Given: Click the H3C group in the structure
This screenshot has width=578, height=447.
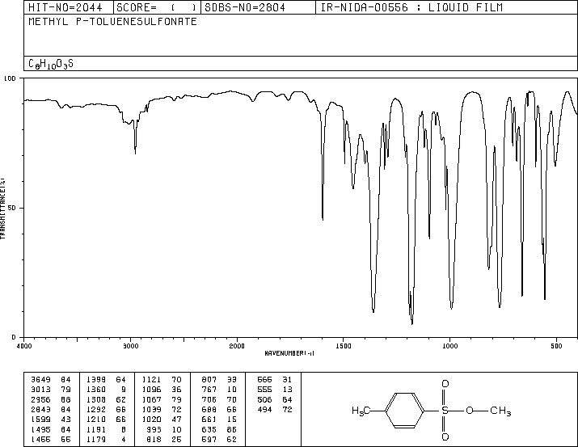Looking at the screenshot, I should pos(361,411).
